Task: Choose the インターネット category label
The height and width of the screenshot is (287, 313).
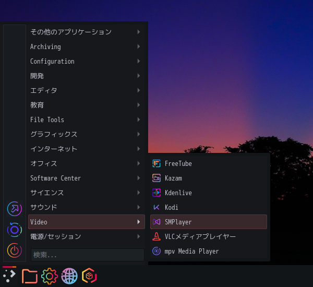Action: (54, 149)
